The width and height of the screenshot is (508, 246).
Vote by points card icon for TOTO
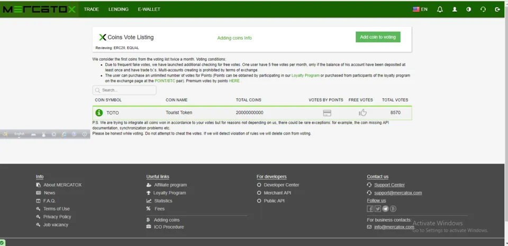click(327, 113)
